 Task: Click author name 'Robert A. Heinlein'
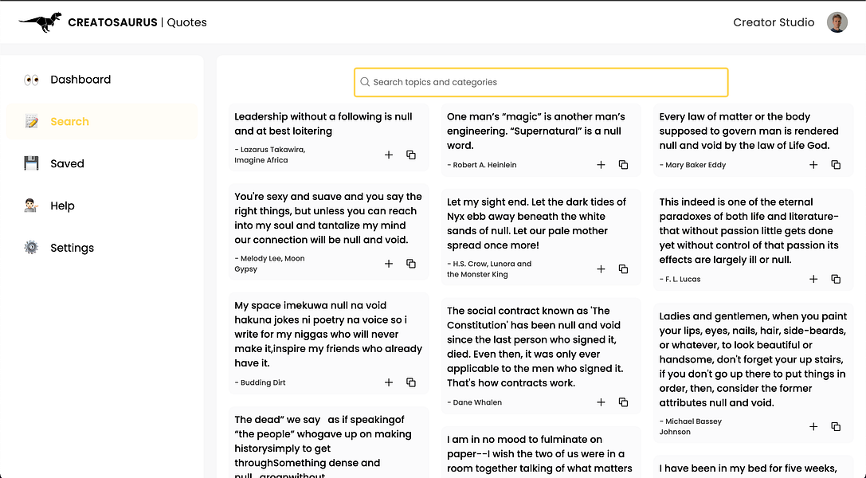(482, 165)
